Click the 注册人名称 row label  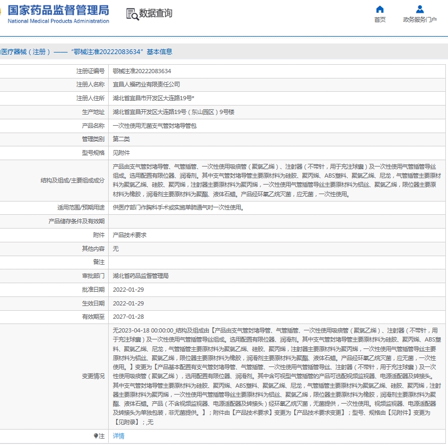(90, 84)
